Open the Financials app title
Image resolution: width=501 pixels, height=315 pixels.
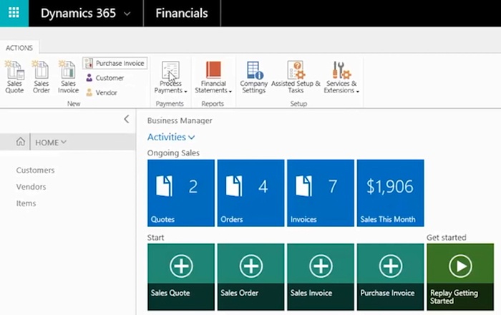tap(182, 14)
